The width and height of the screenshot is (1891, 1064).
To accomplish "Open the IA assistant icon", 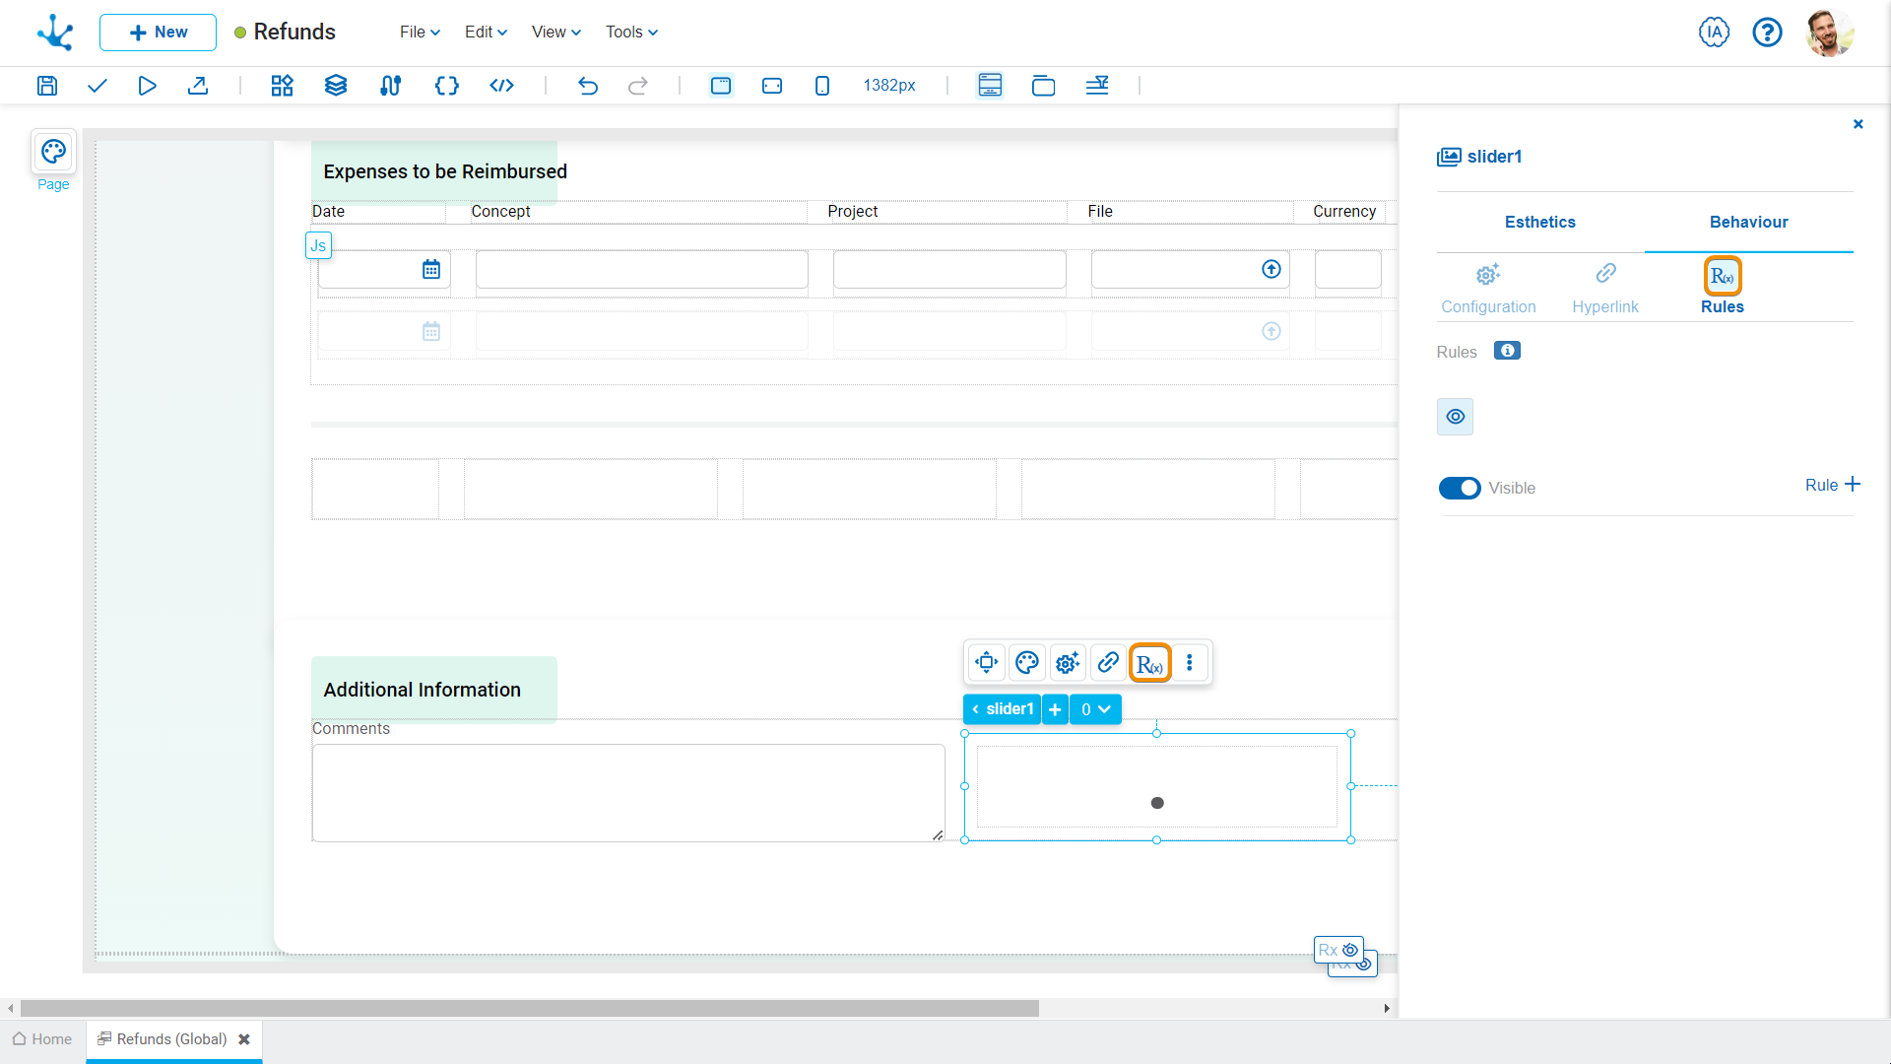I will click(x=1714, y=33).
